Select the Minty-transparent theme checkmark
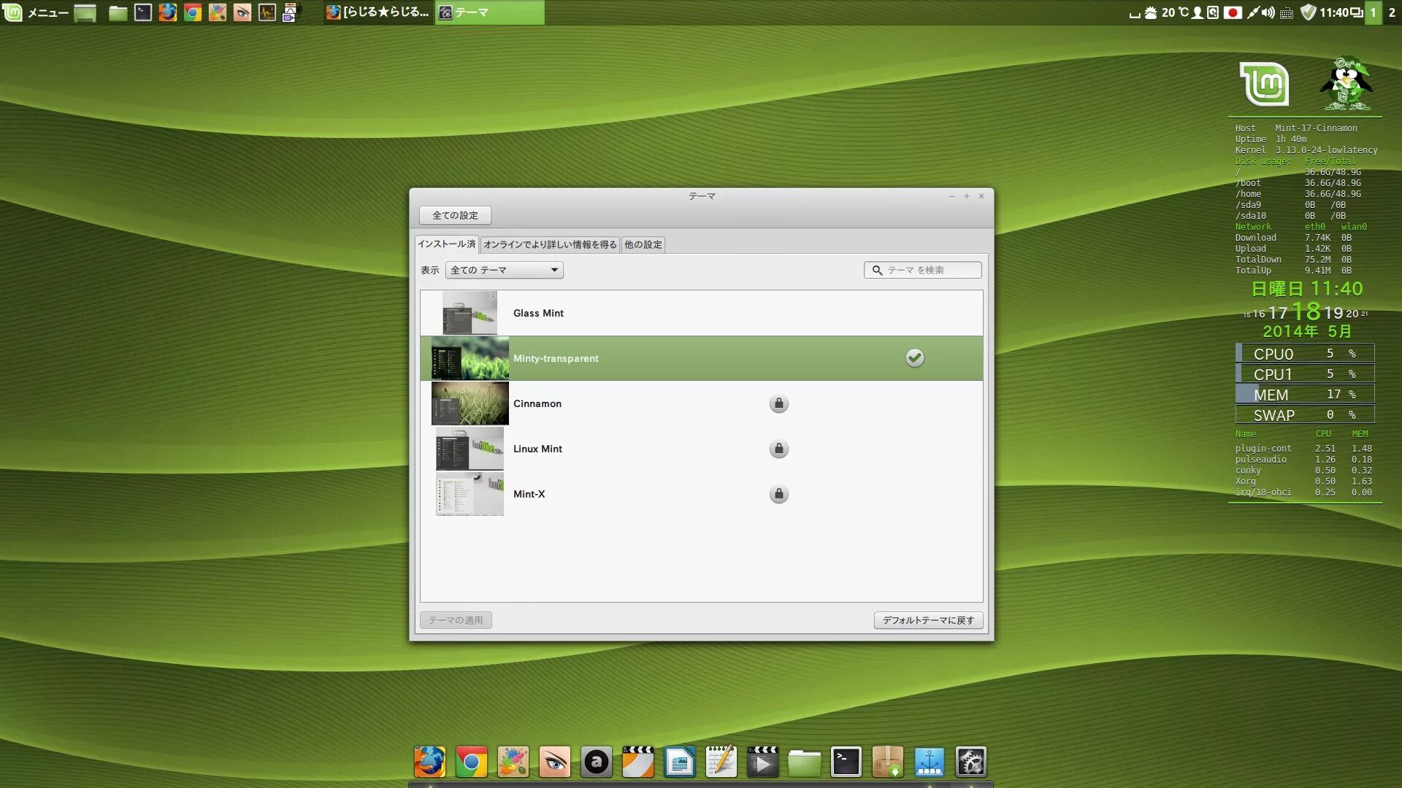Viewport: 1402px width, 788px height. pos(914,358)
